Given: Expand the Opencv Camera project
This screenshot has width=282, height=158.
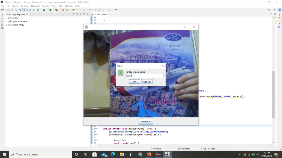Looking at the screenshot, I should 7,21.
